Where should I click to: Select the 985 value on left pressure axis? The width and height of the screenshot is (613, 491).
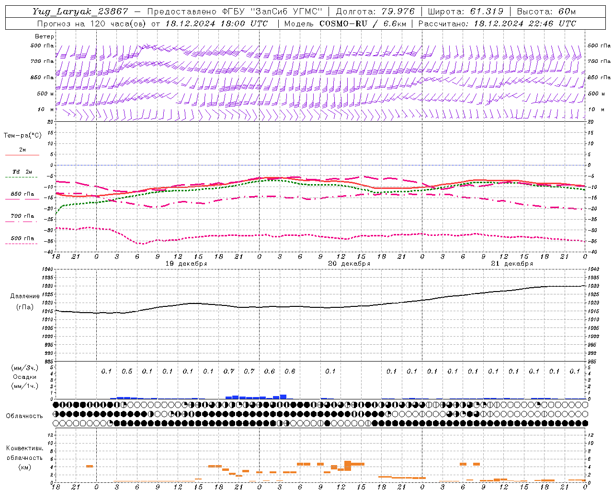coord(48,362)
